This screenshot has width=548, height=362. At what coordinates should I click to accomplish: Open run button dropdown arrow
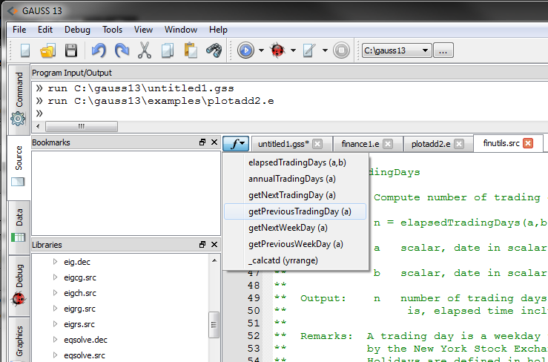pos(261,50)
